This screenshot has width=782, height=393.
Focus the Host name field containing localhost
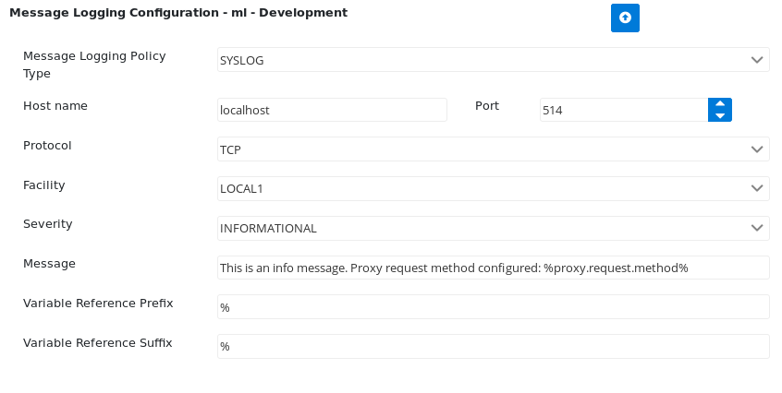(x=332, y=110)
